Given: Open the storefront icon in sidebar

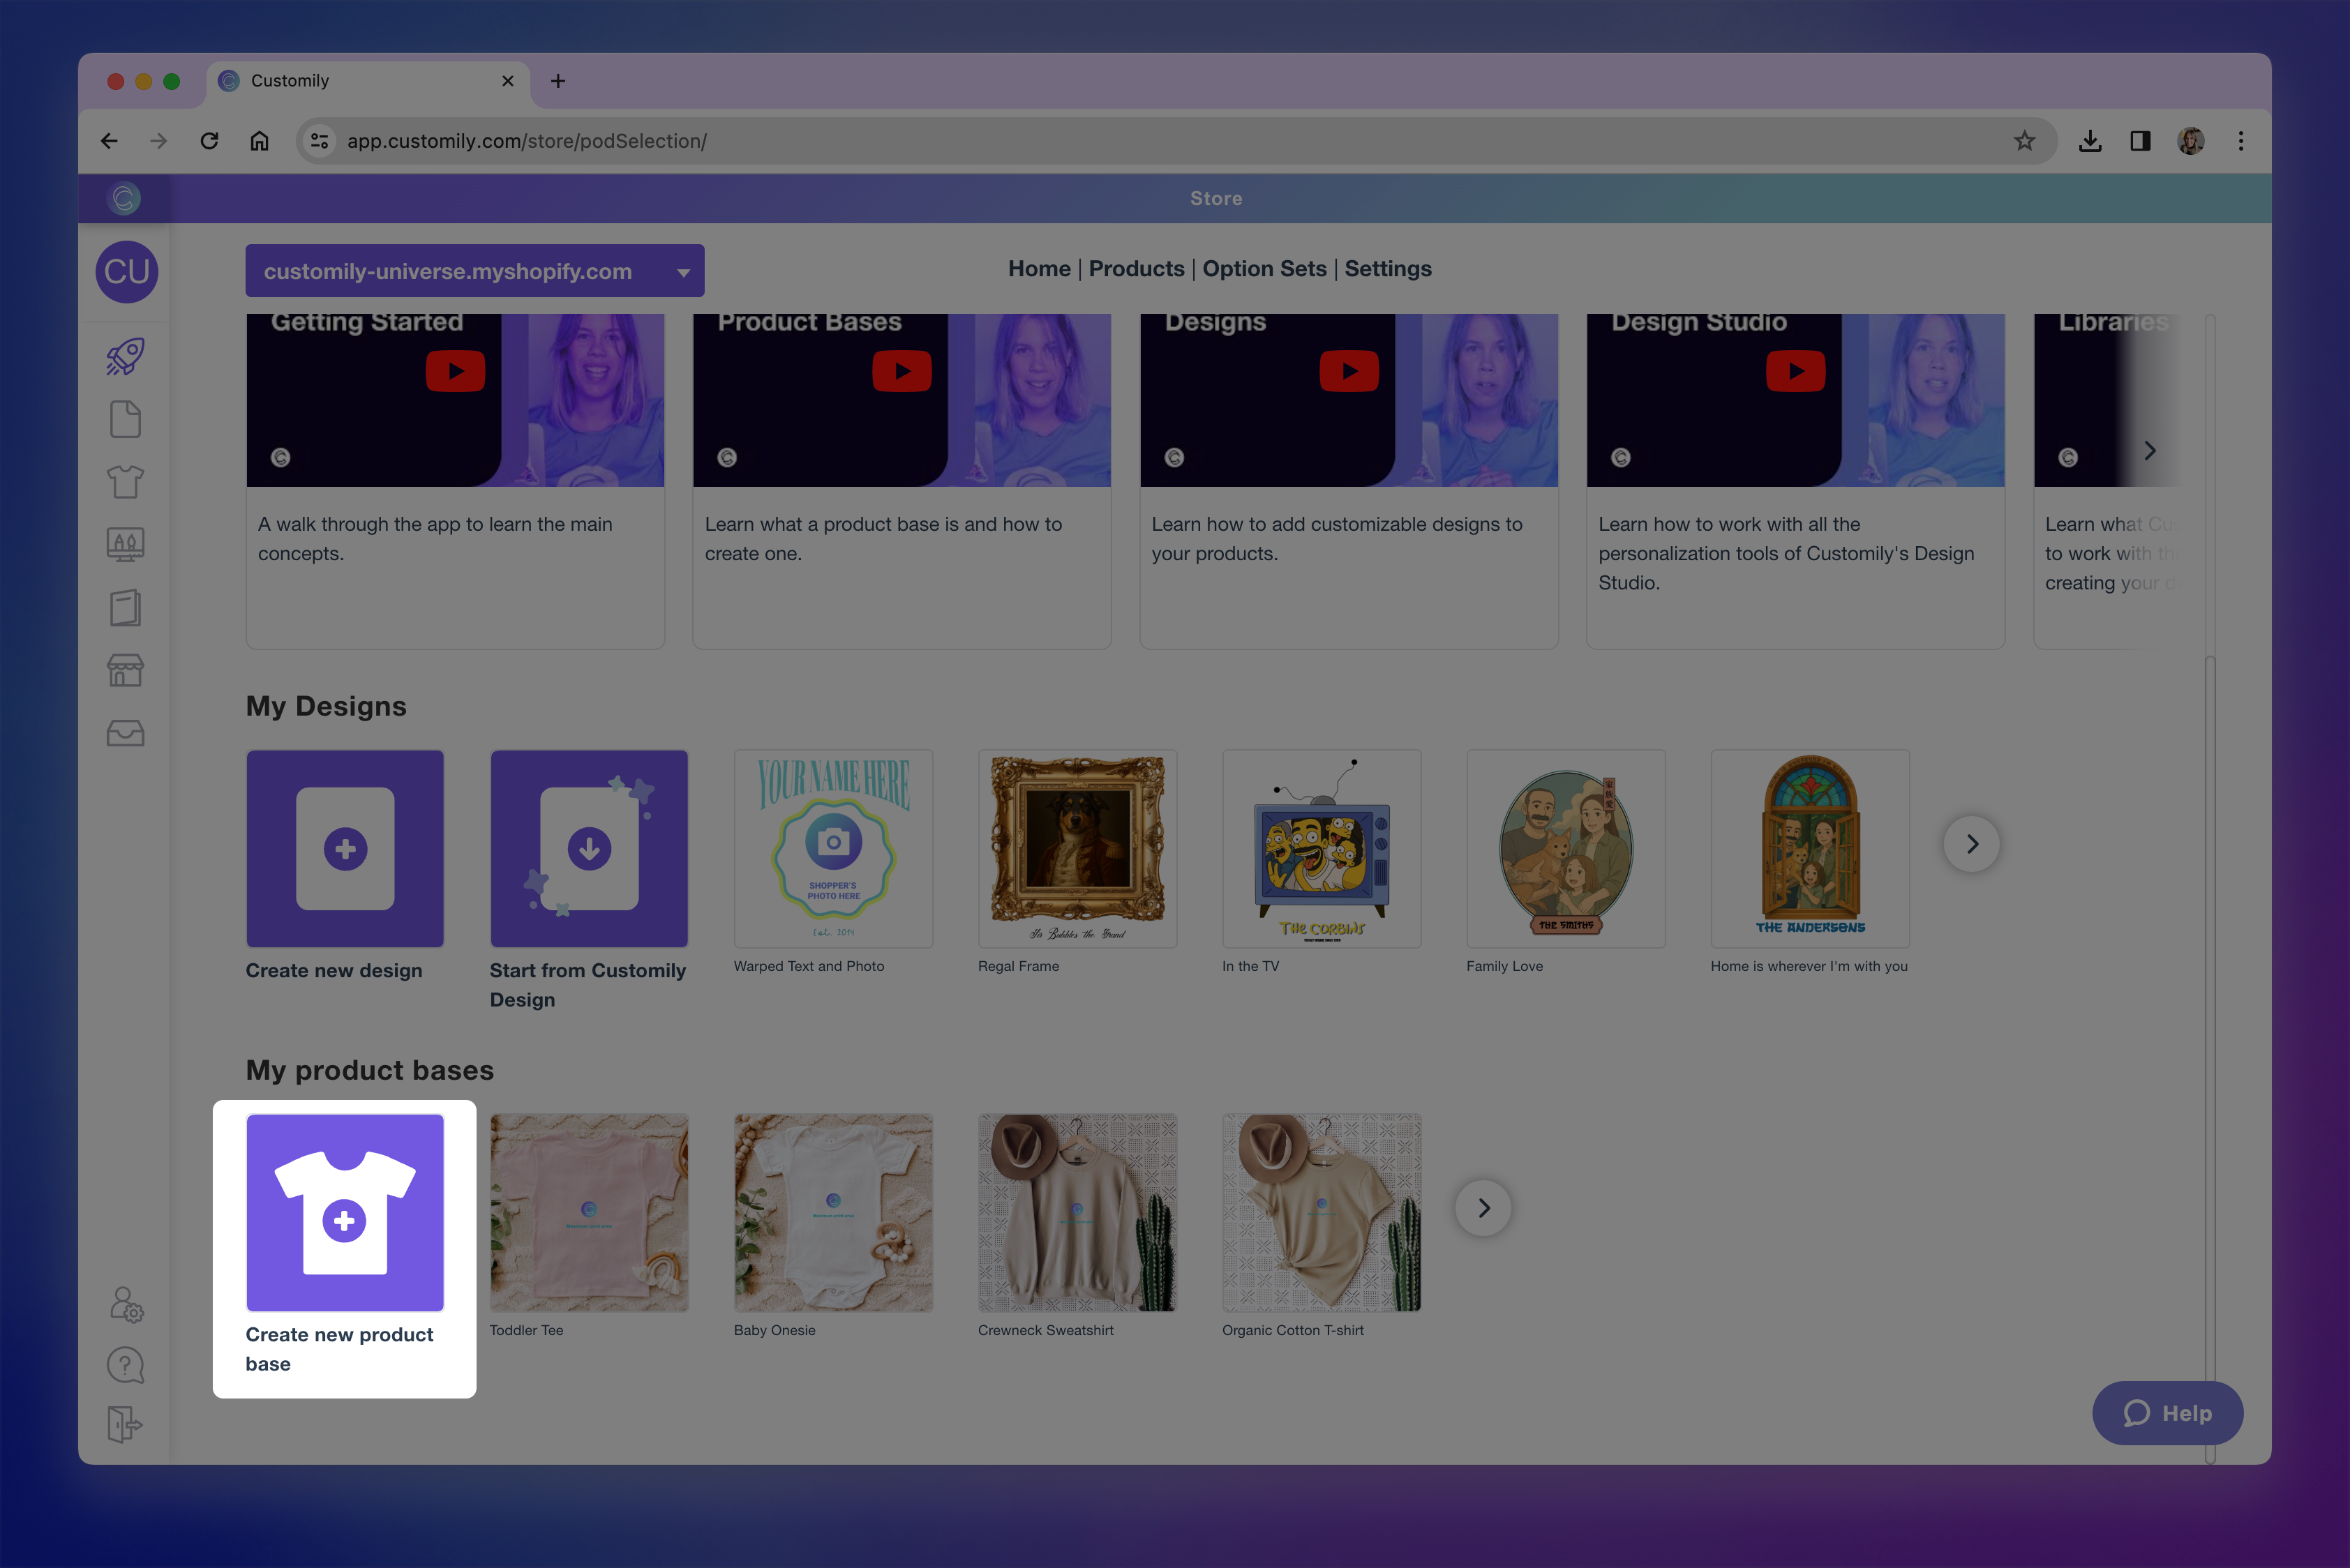Looking at the screenshot, I should 125,670.
